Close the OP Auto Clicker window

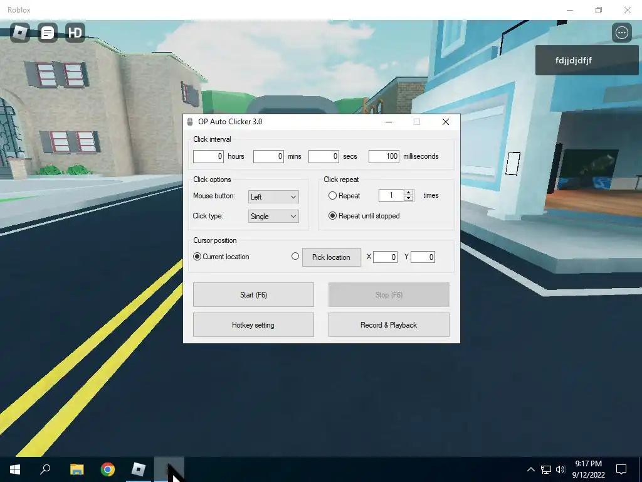click(x=446, y=122)
